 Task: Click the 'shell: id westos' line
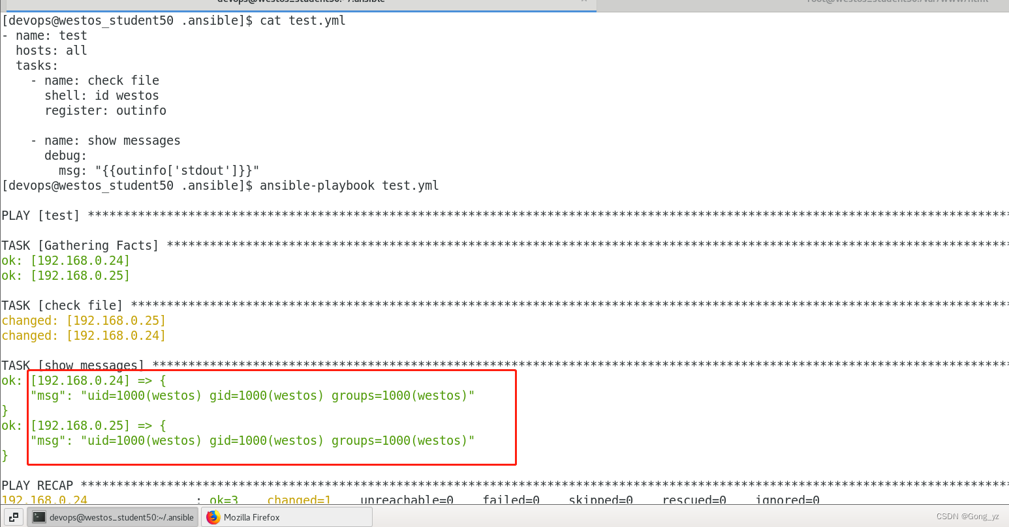tap(102, 95)
